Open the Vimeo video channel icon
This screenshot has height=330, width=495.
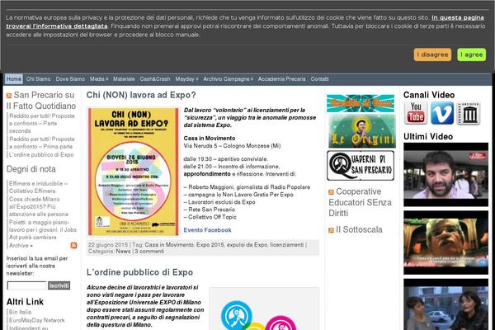tap(442, 113)
